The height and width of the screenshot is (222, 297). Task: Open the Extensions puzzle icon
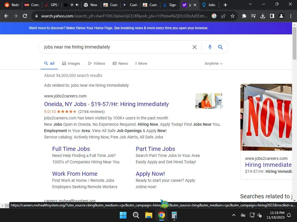click(244, 16)
